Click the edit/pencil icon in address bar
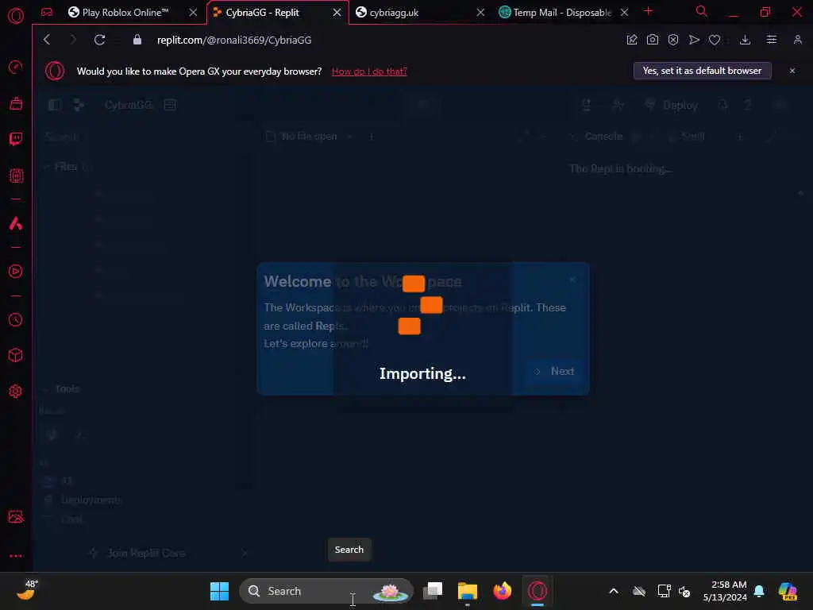Viewport: 813px width, 610px height. click(631, 40)
